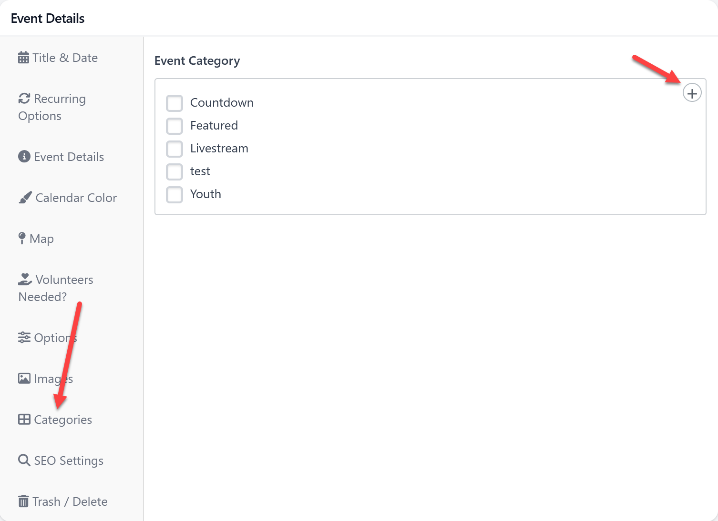This screenshot has height=521, width=718.
Task: Tick the Livestream category checkbox
Action: click(x=174, y=149)
